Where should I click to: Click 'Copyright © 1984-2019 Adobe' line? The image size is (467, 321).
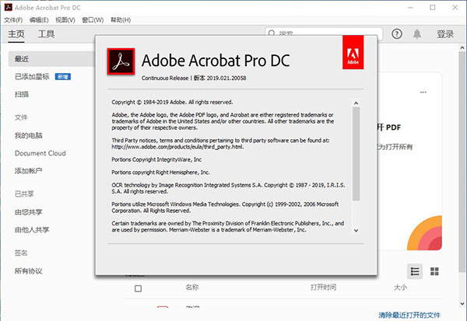172,102
